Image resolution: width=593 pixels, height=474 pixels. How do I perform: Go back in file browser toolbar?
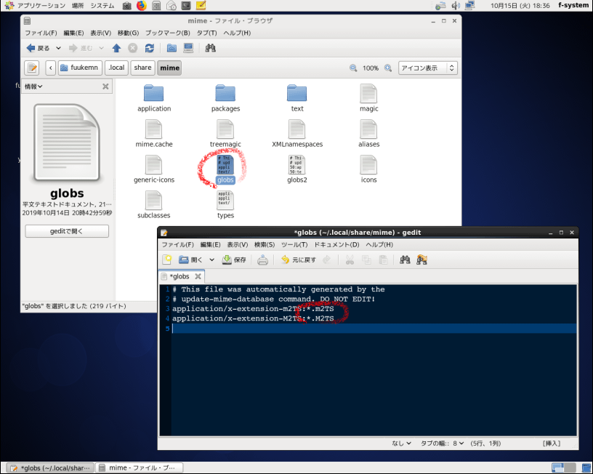pos(38,48)
